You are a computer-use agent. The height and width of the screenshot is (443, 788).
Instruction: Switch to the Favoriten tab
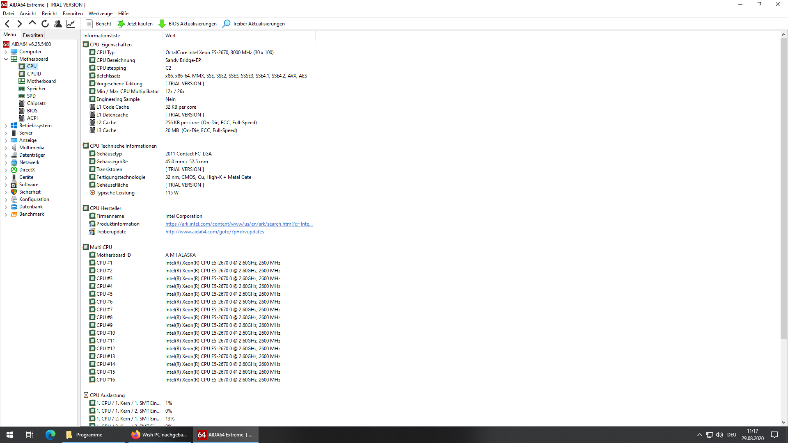click(x=33, y=35)
